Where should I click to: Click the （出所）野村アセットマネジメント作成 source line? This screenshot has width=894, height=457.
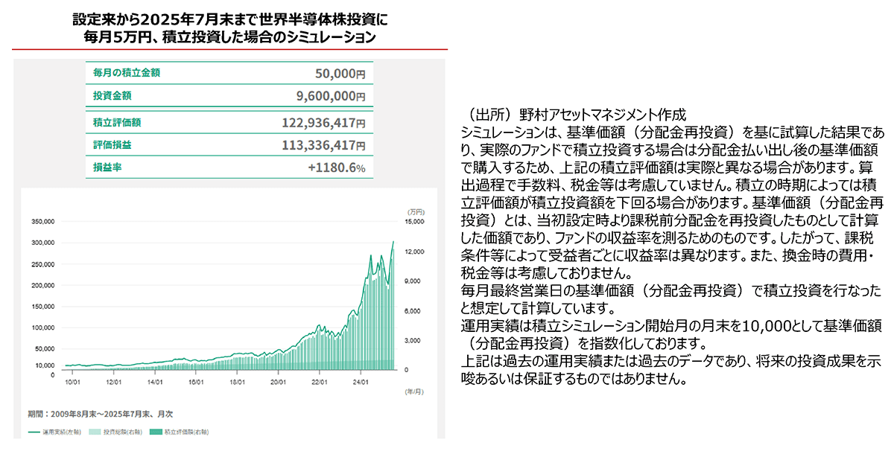pos(574,115)
